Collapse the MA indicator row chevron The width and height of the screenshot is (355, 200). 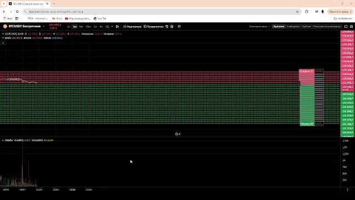3,38
